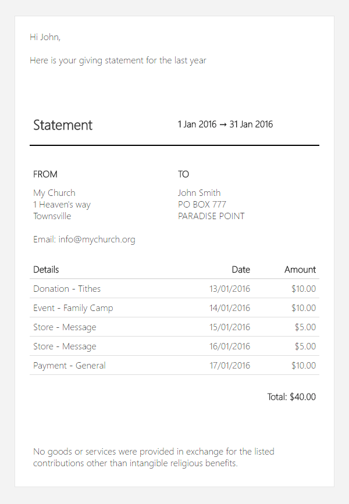This screenshot has height=504, width=349.
Task: Click the John Smith recipient name
Action: point(199,193)
